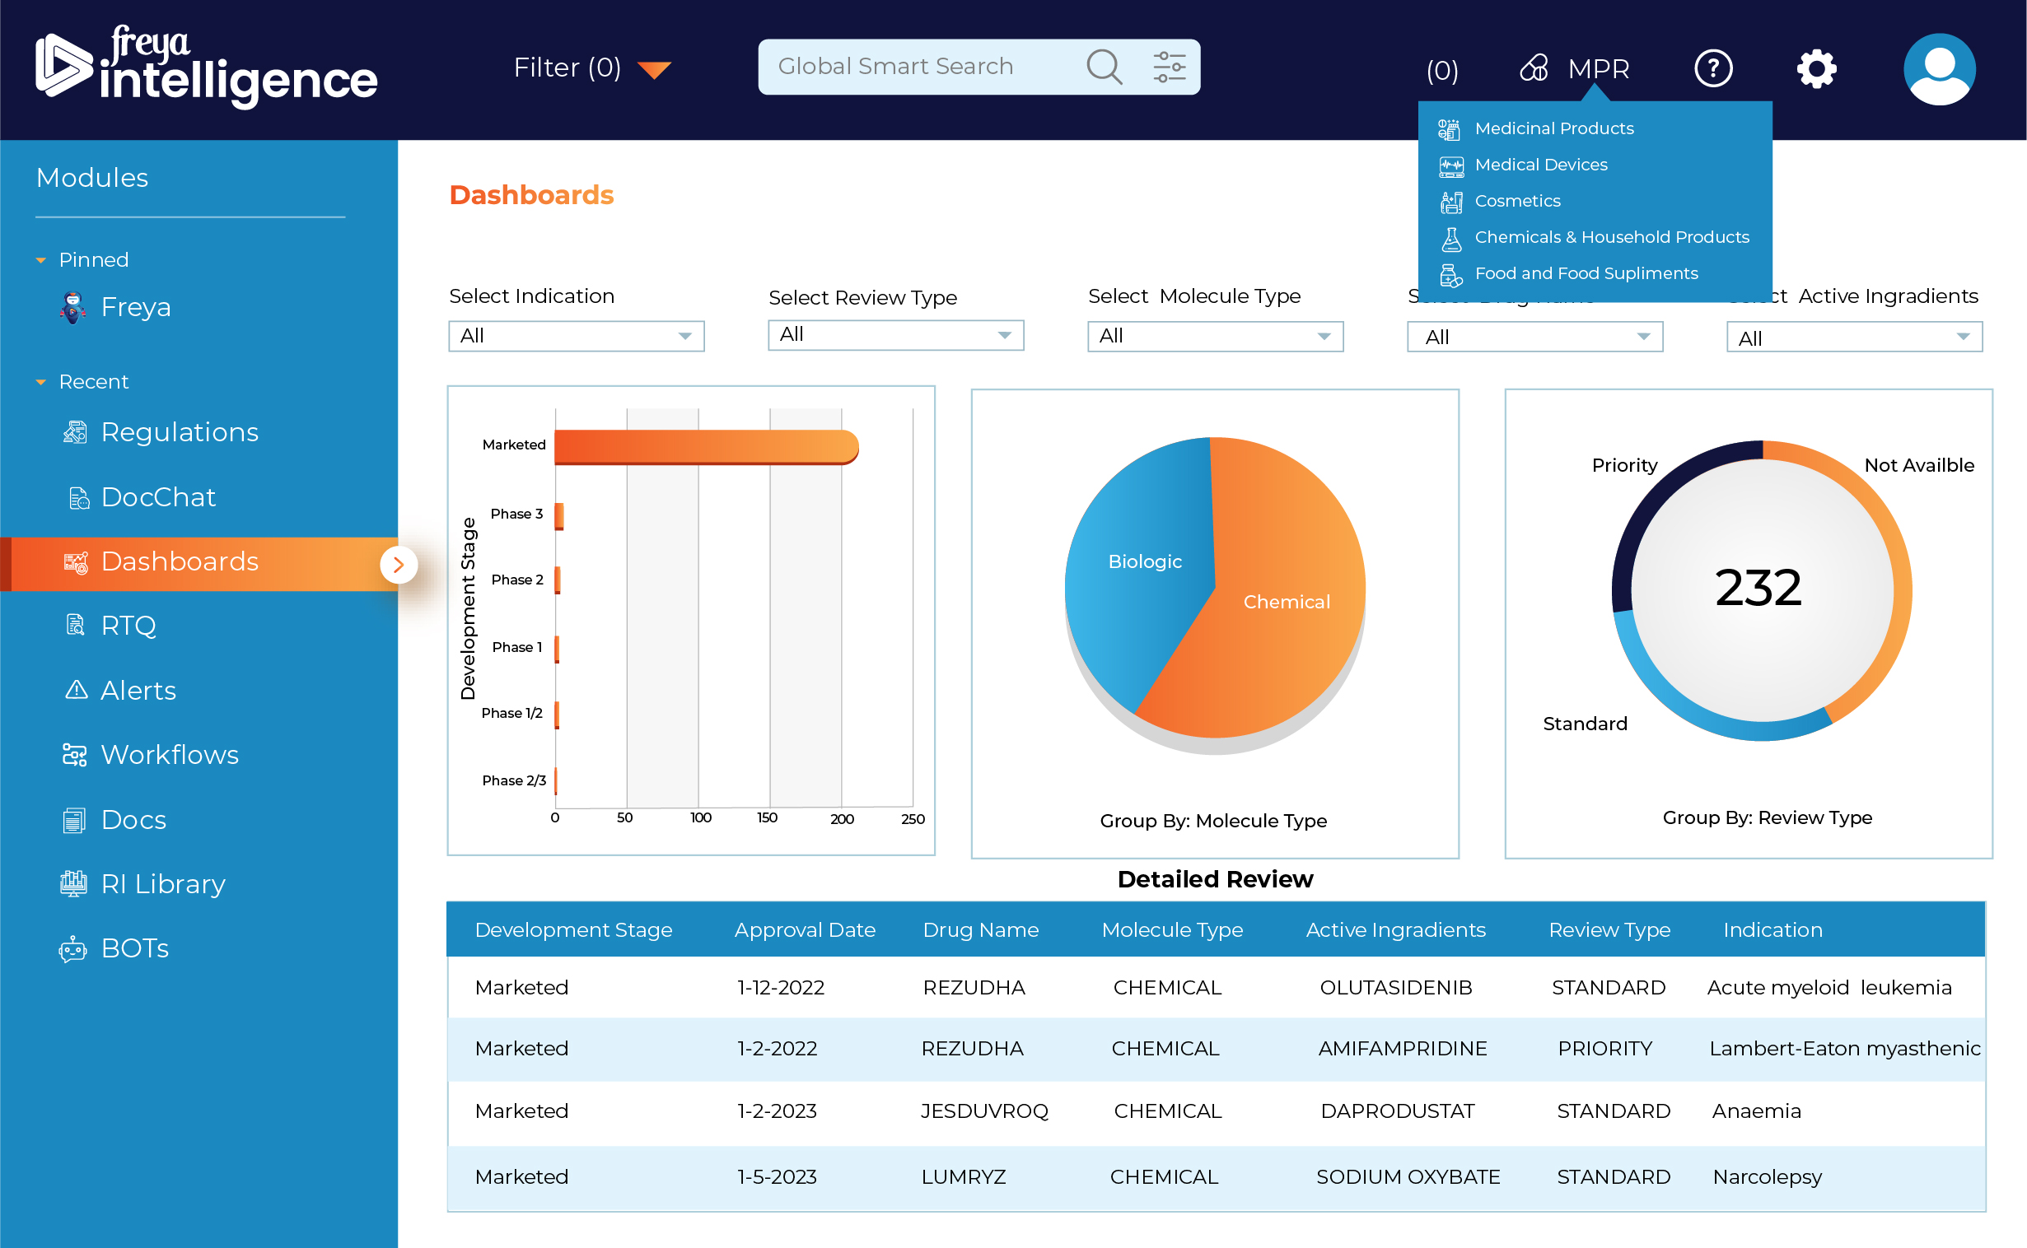Open the Regulations module
The image size is (2027, 1248).
click(x=180, y=431)
